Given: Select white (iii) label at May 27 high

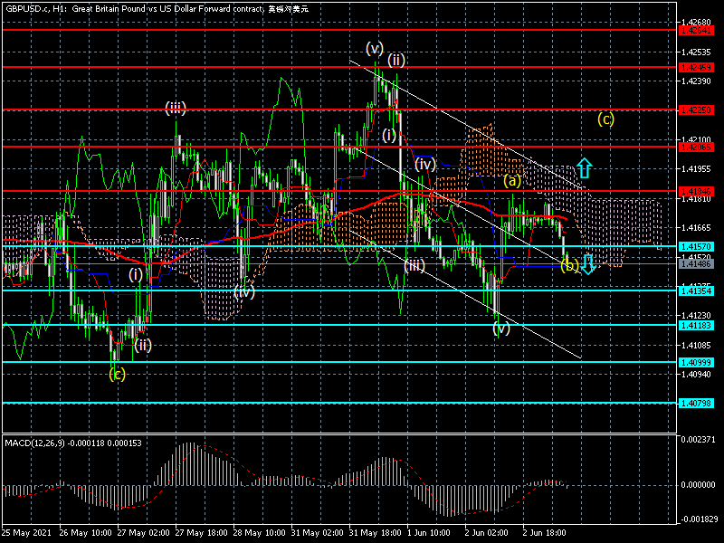Looking at the screenshot, I should (176, 108).
